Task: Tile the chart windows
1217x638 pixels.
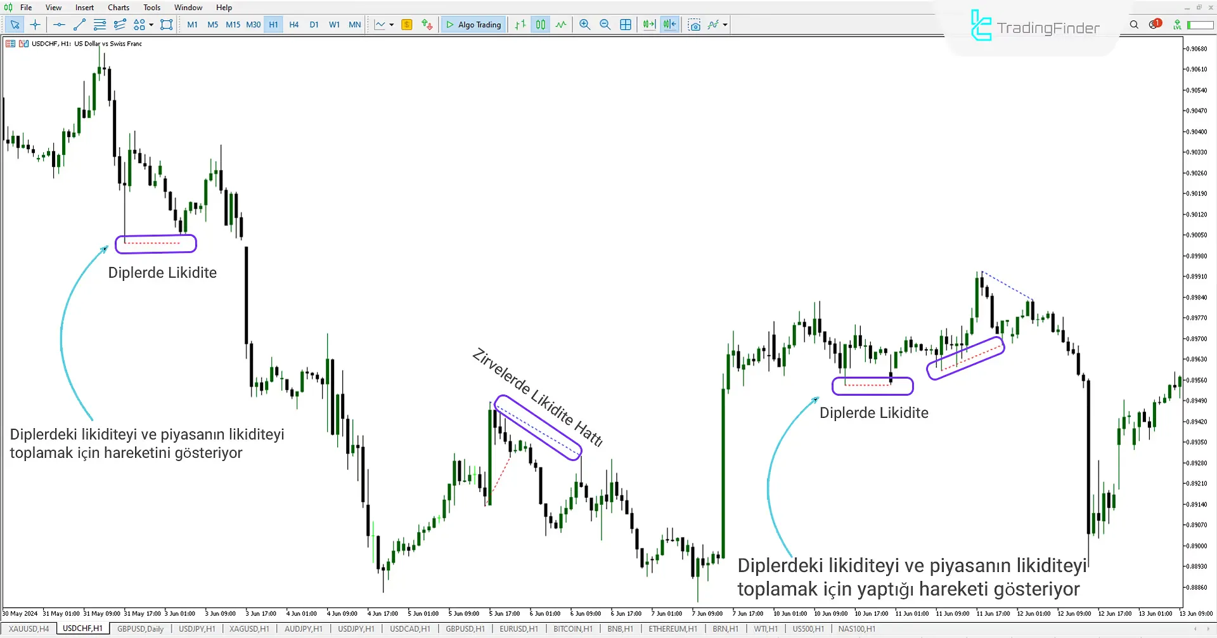Action: (626, 25)
